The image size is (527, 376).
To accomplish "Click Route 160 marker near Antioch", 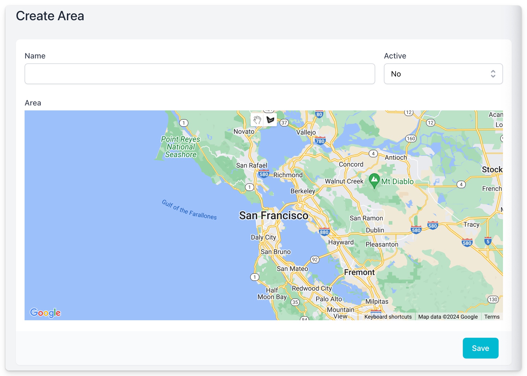I will click(x=411, y=138).
